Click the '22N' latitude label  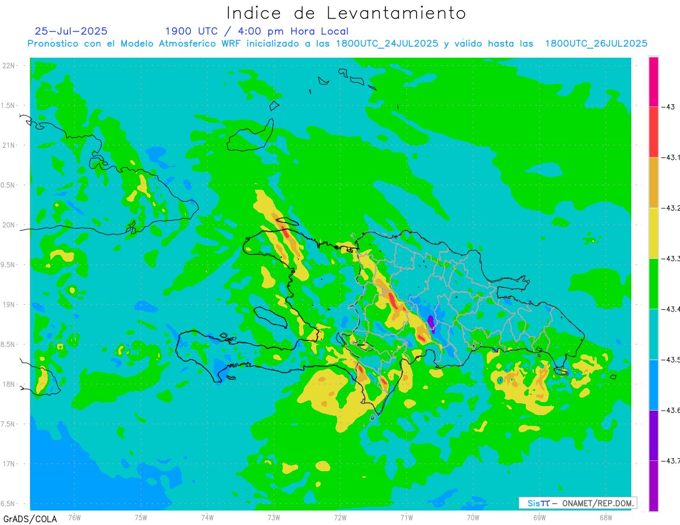[x=10, y=66]
